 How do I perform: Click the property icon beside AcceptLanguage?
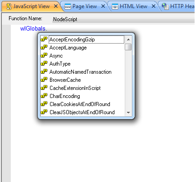pyautogui.click(x=44, y=48)
